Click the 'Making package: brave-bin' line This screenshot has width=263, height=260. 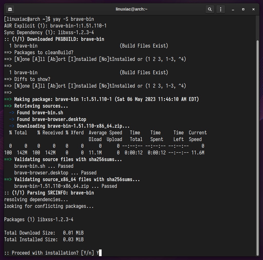pos(101,99)
